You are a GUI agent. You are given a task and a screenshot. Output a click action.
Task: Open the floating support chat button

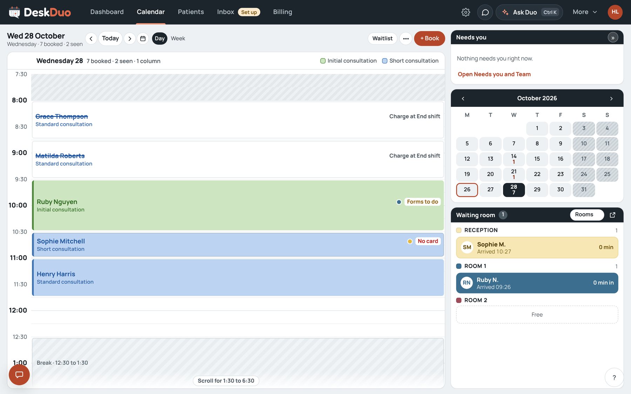[x=19, y=374]
